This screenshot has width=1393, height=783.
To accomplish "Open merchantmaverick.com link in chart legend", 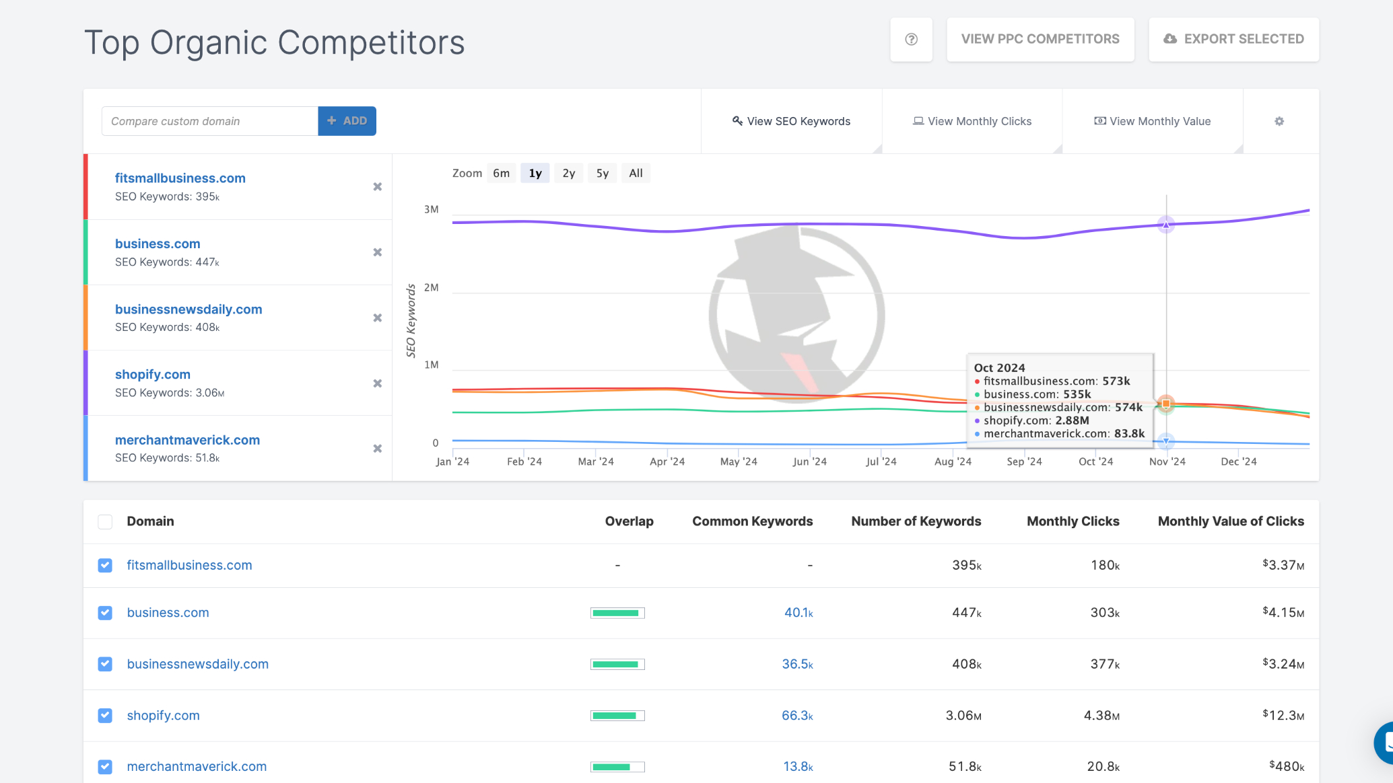I will 187,440.
